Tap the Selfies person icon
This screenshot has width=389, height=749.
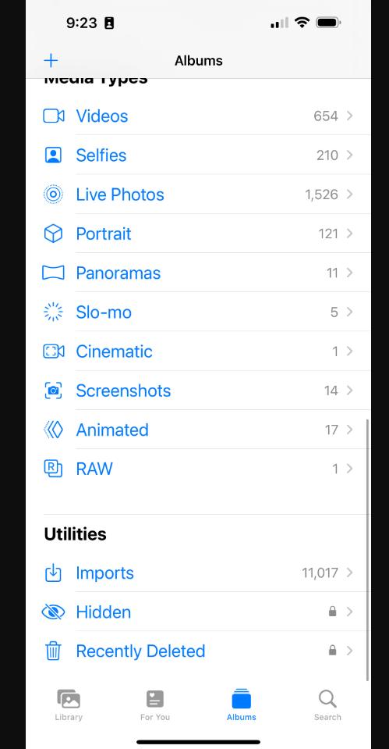[53, 155]
